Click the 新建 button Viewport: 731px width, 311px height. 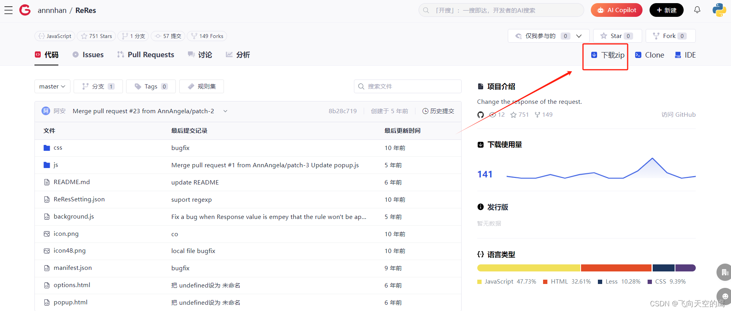coord(666,10)
